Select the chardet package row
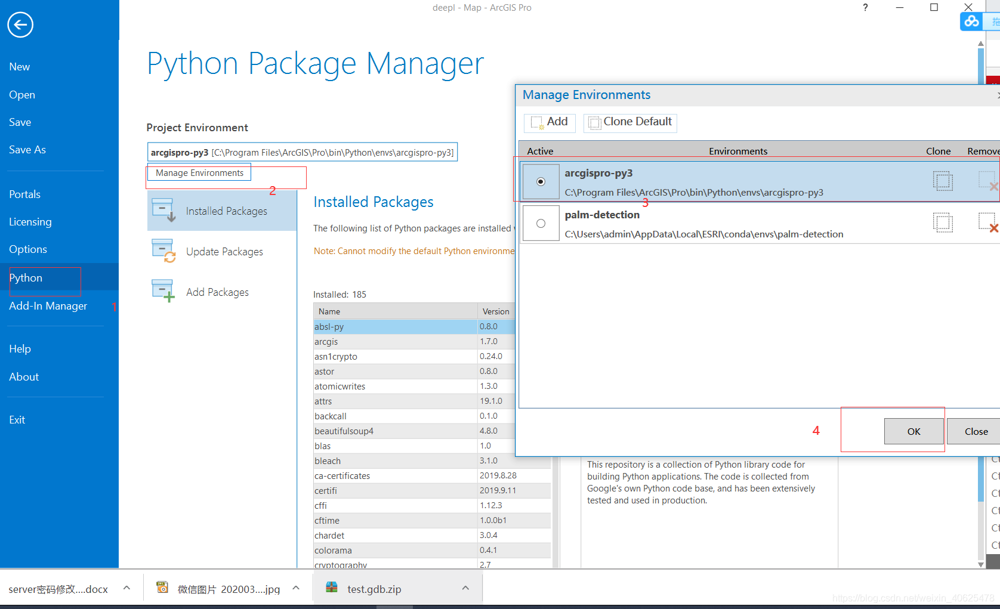 click(x=433, y=536)
